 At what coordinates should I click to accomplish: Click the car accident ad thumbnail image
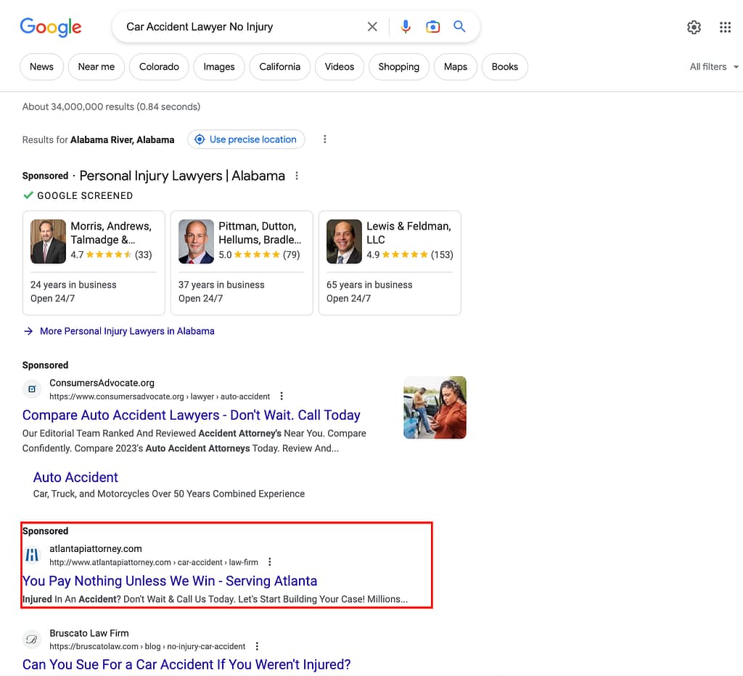(x=435, y=407)
